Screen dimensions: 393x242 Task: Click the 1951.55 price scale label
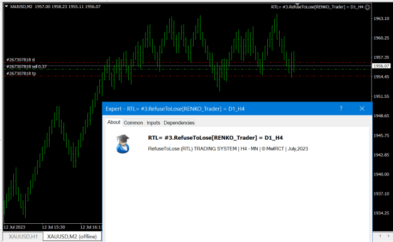pos(381,97)
